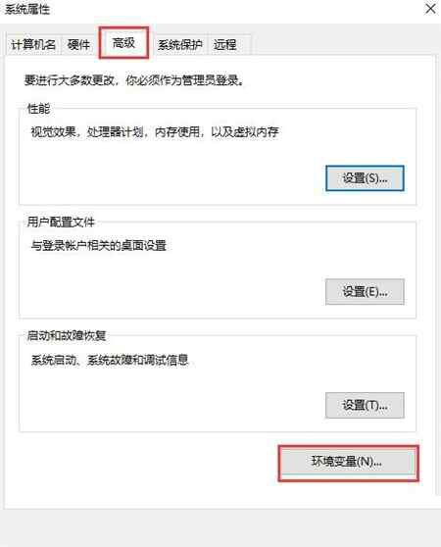The image size is (441, 547).
Task: Click 启动和故障恢复 设置(T)... button
Action: pos(365,405)
